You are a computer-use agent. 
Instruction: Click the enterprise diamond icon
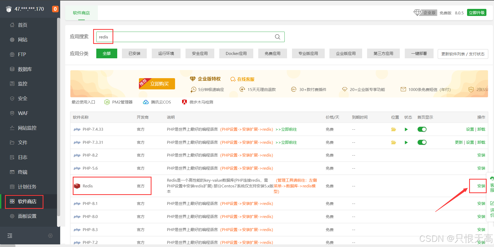point(417,13)
